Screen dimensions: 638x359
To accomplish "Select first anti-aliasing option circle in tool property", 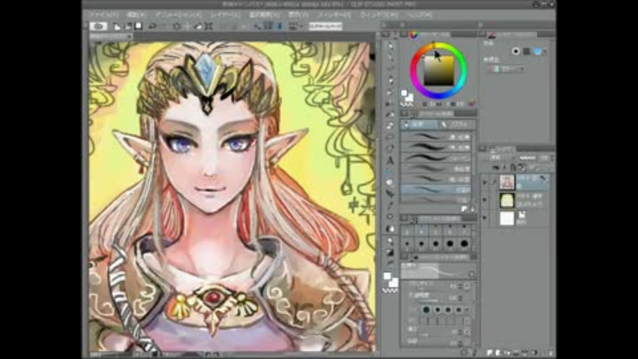I will 426,310.
